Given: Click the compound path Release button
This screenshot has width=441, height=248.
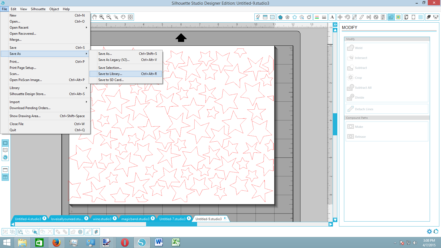Looking at the screenshot, I should [387, 137].
